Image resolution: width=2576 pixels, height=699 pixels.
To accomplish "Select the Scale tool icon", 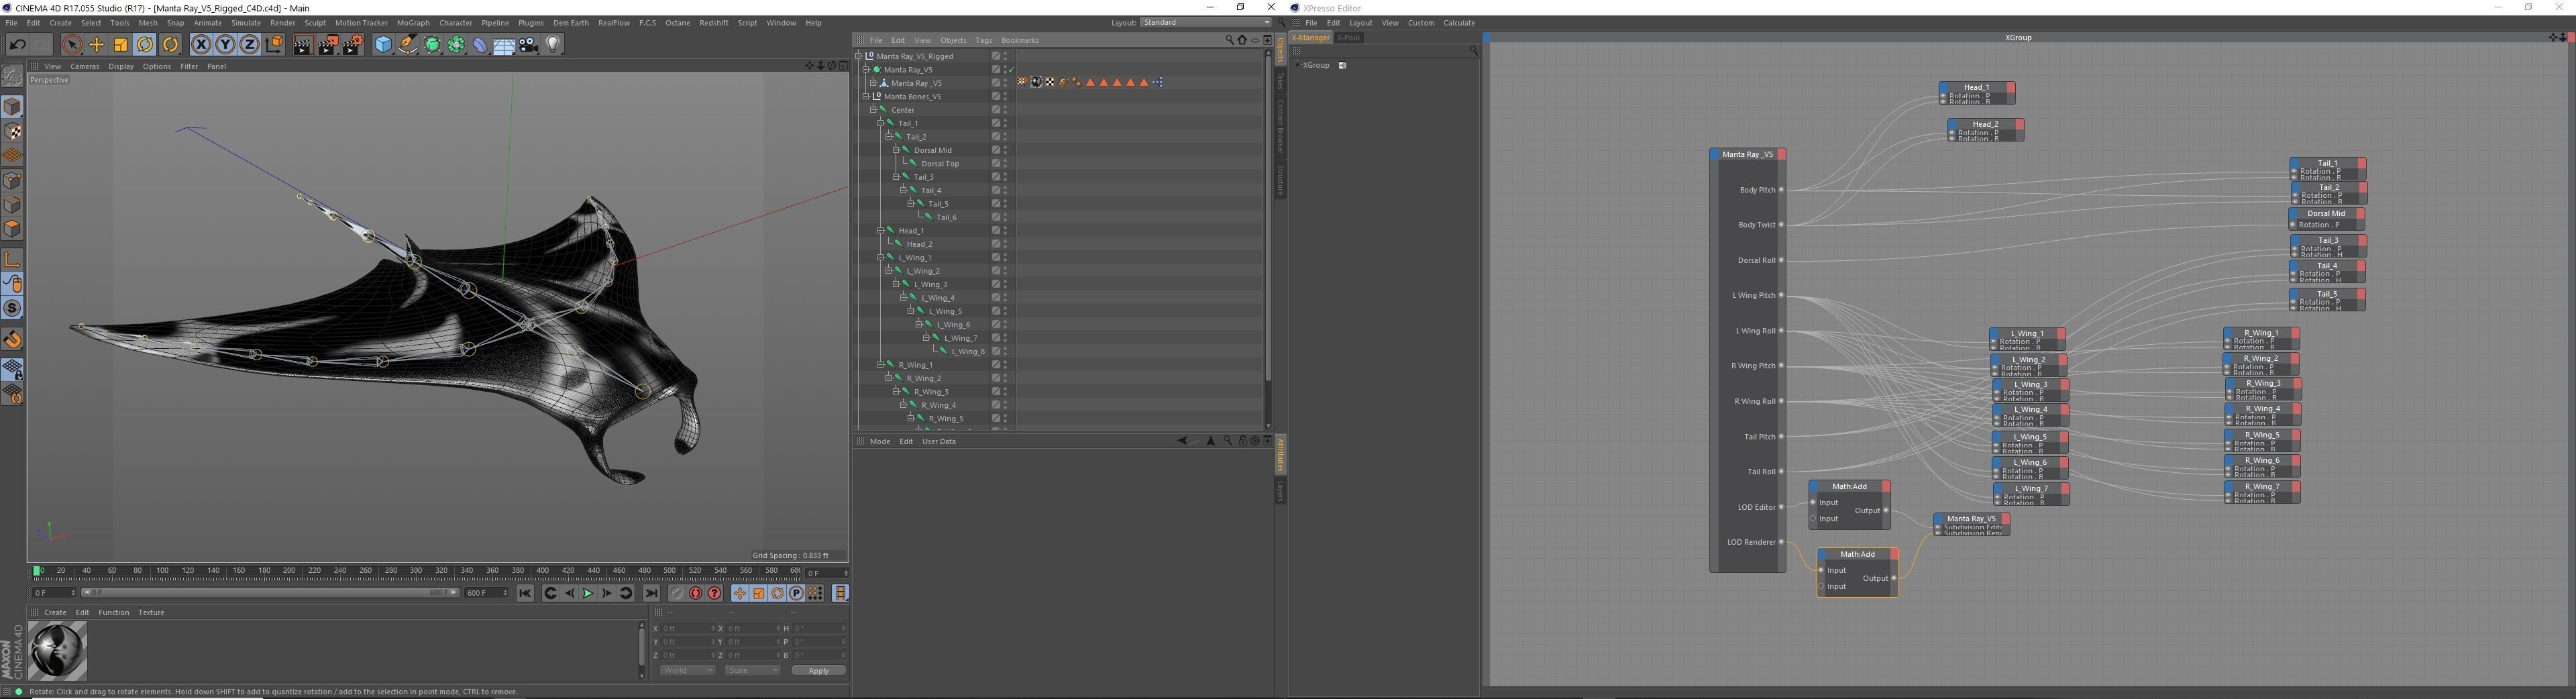I will pyautogui.click(x=121, y=44).
